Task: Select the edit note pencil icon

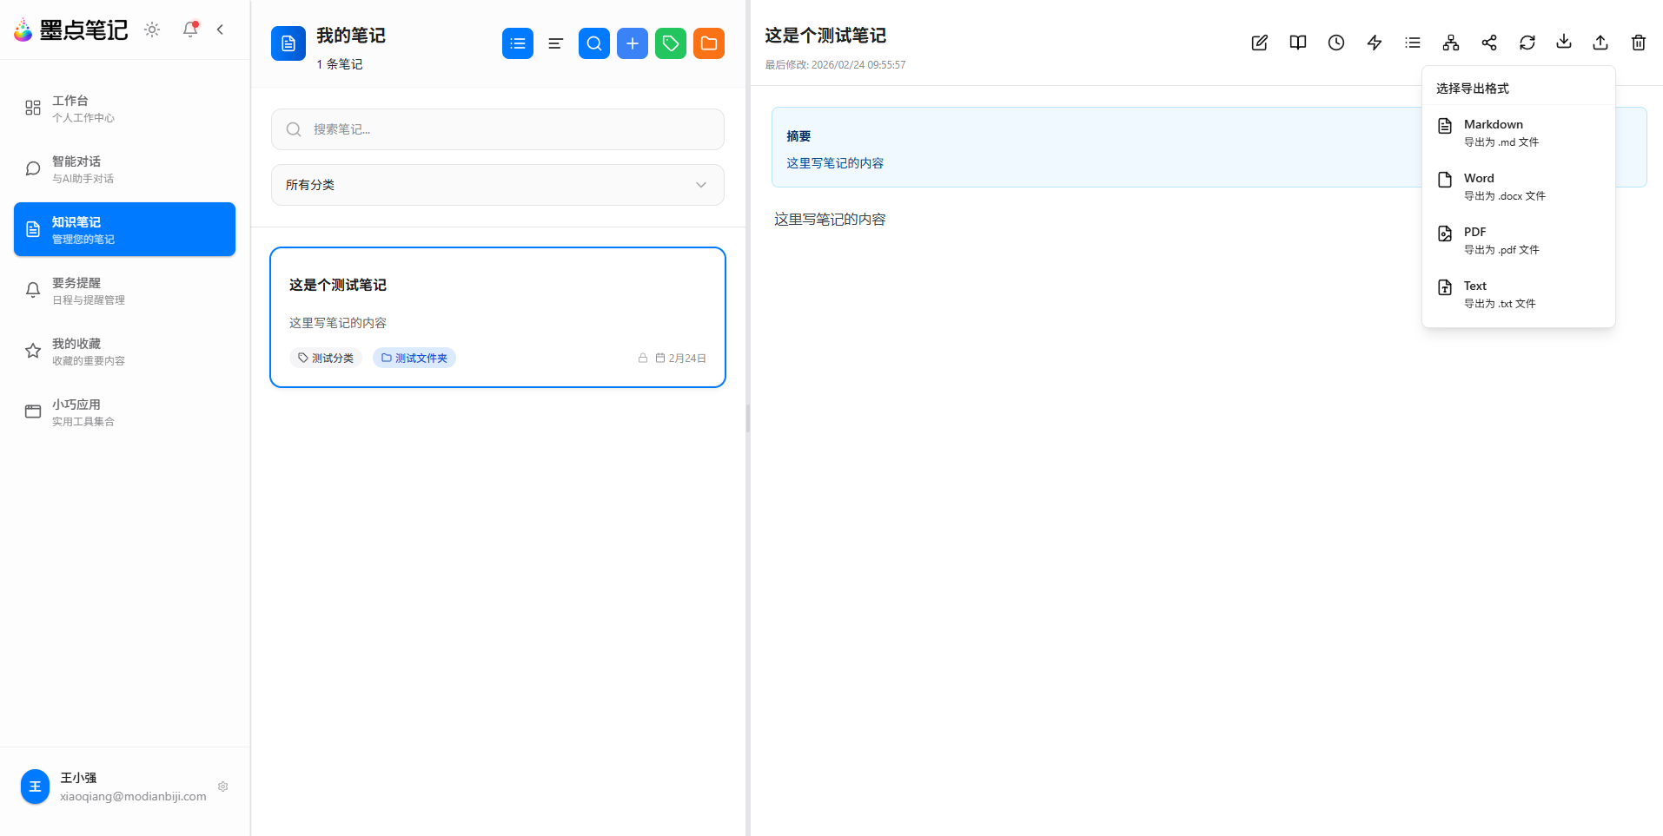Action: coord(1258,42)
